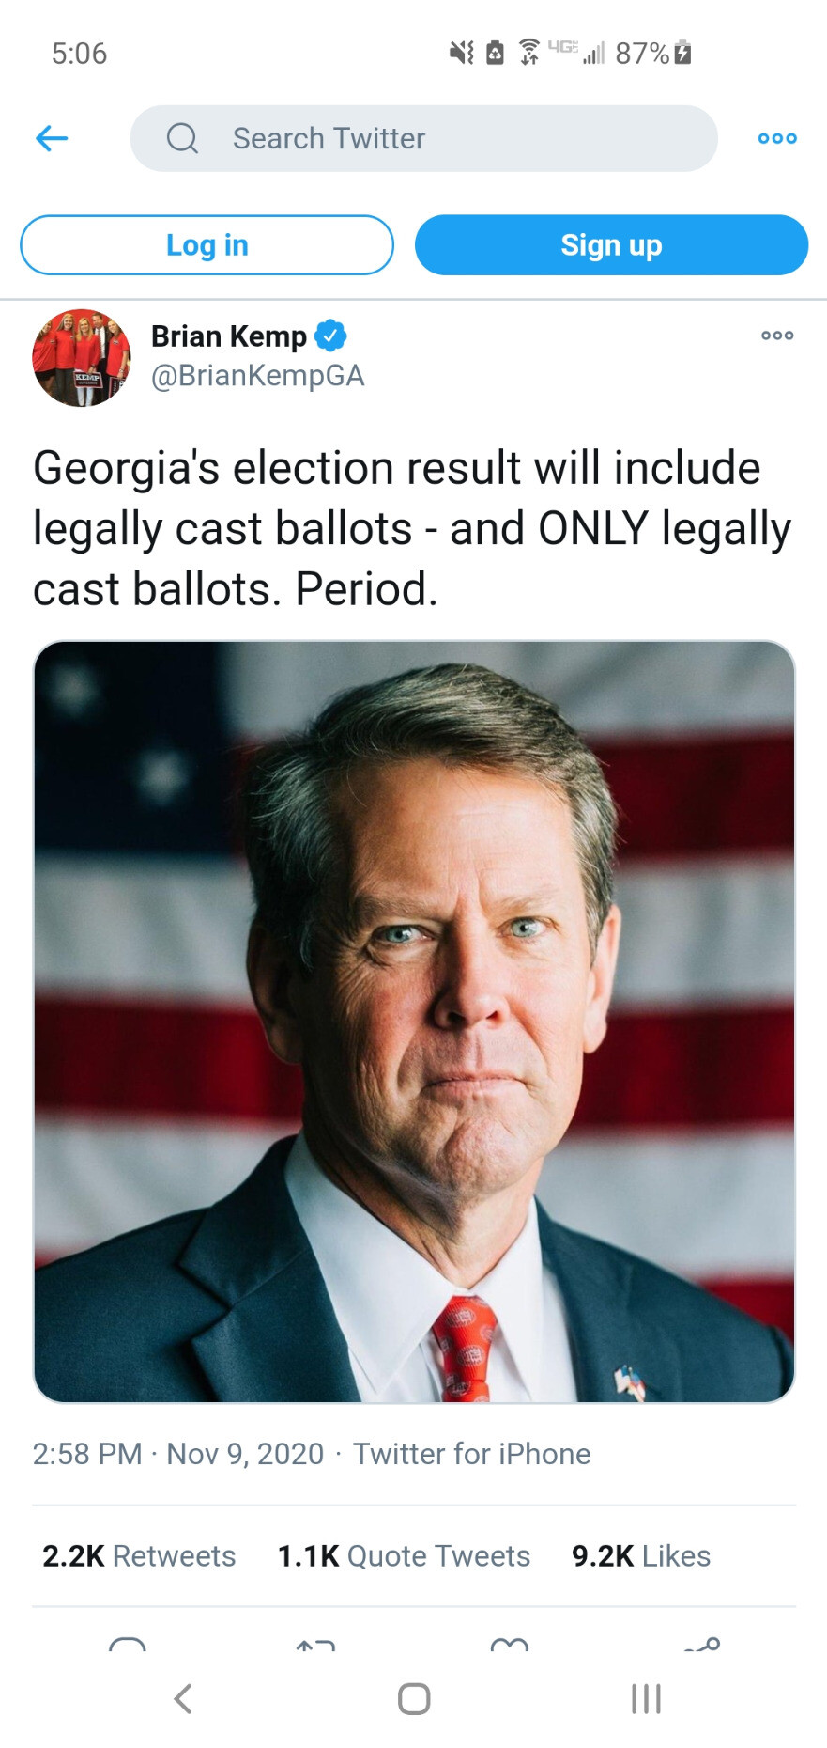
Task: Open Brian Kemp's profile avatar
Action: 82,358
